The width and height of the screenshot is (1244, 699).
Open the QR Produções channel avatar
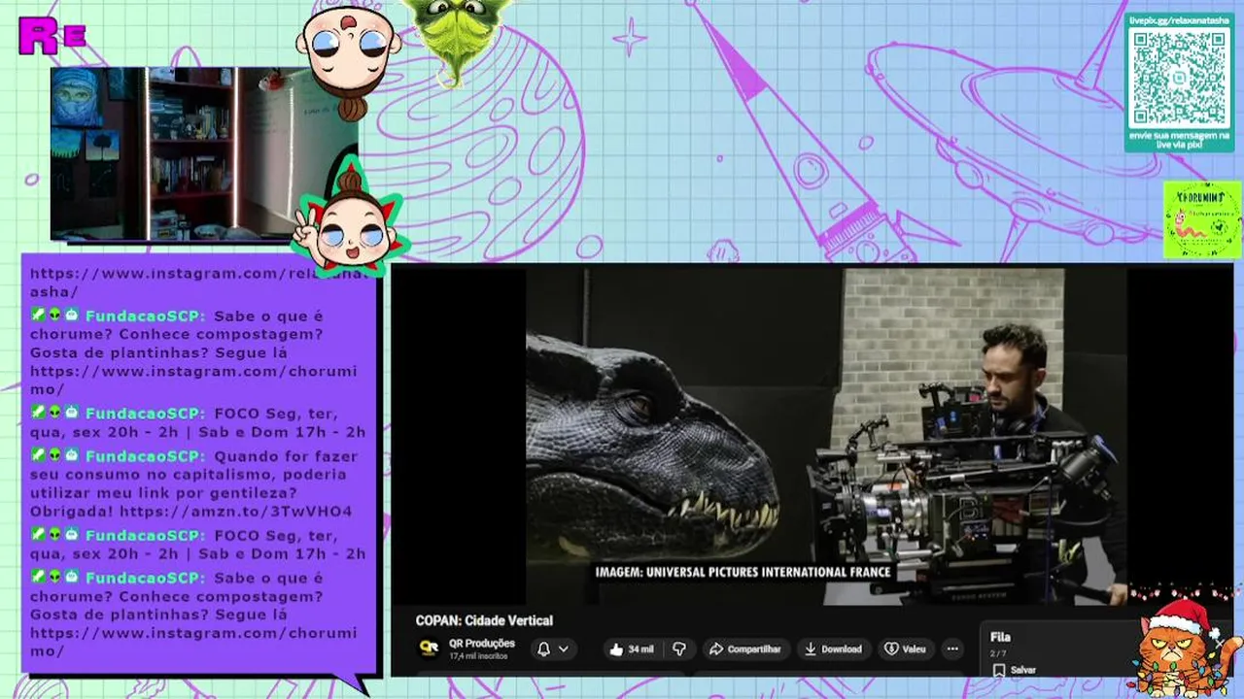click(x=428, y=648)
